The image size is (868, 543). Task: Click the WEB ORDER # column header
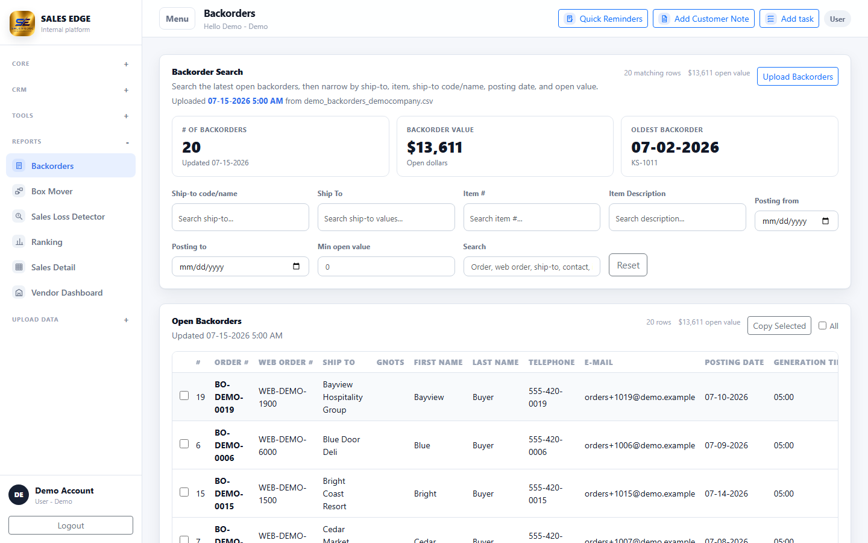pyautogui.click(x=286, y=363)
